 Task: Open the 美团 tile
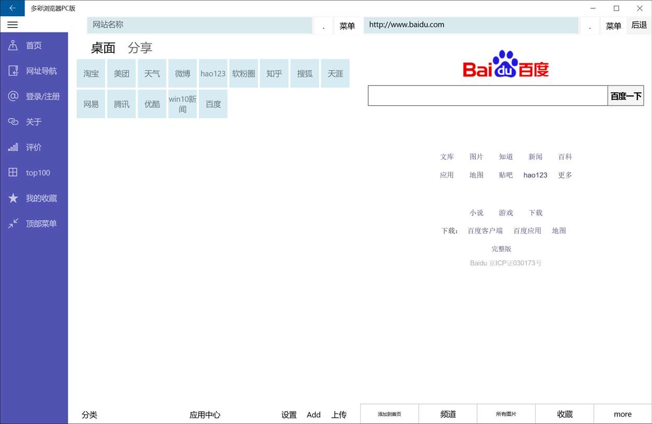(x=121, y=73)
